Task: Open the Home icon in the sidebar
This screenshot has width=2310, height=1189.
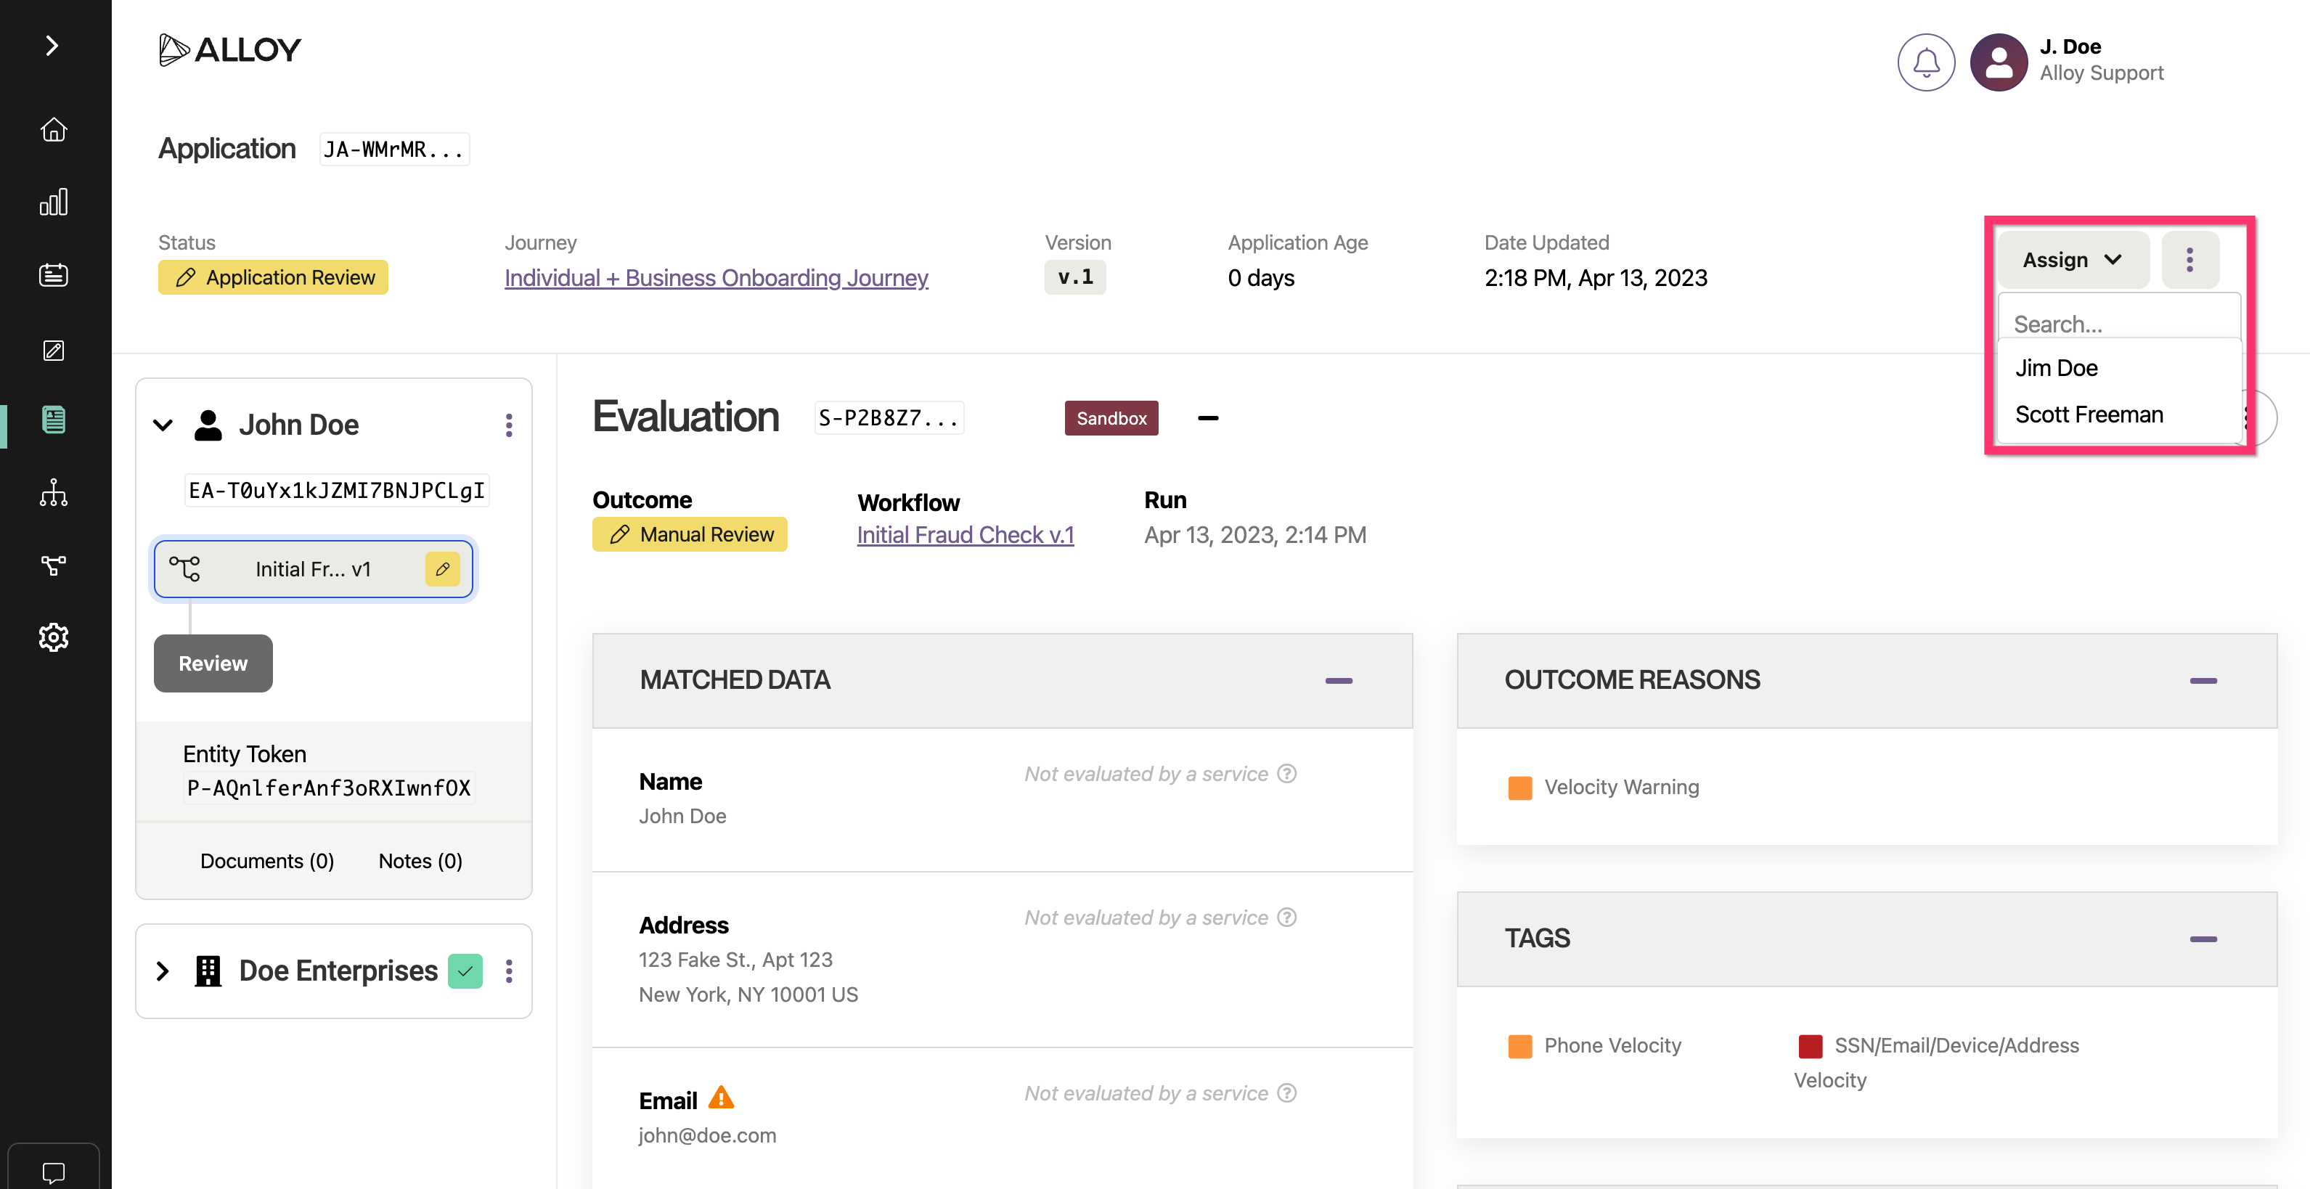Action: pos(54,130)
